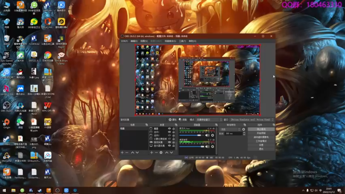Pop out the Scene Transitions dock panel
345x194 pixels.
click(245, 125)
